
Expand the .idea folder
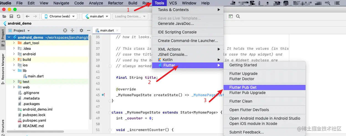[14, 48]
